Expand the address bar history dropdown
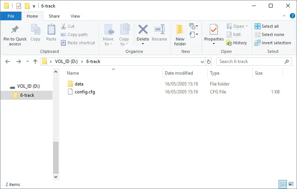297x189 pixels. (202, 61)
